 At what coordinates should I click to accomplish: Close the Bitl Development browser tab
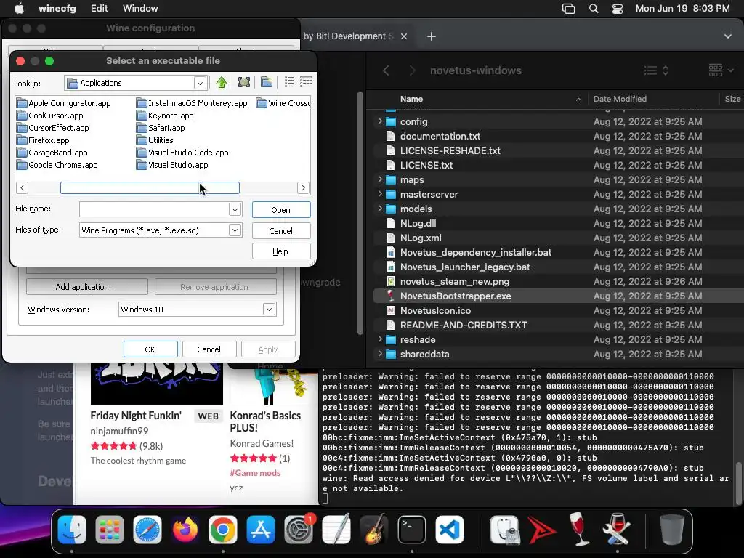pos(404,36)
